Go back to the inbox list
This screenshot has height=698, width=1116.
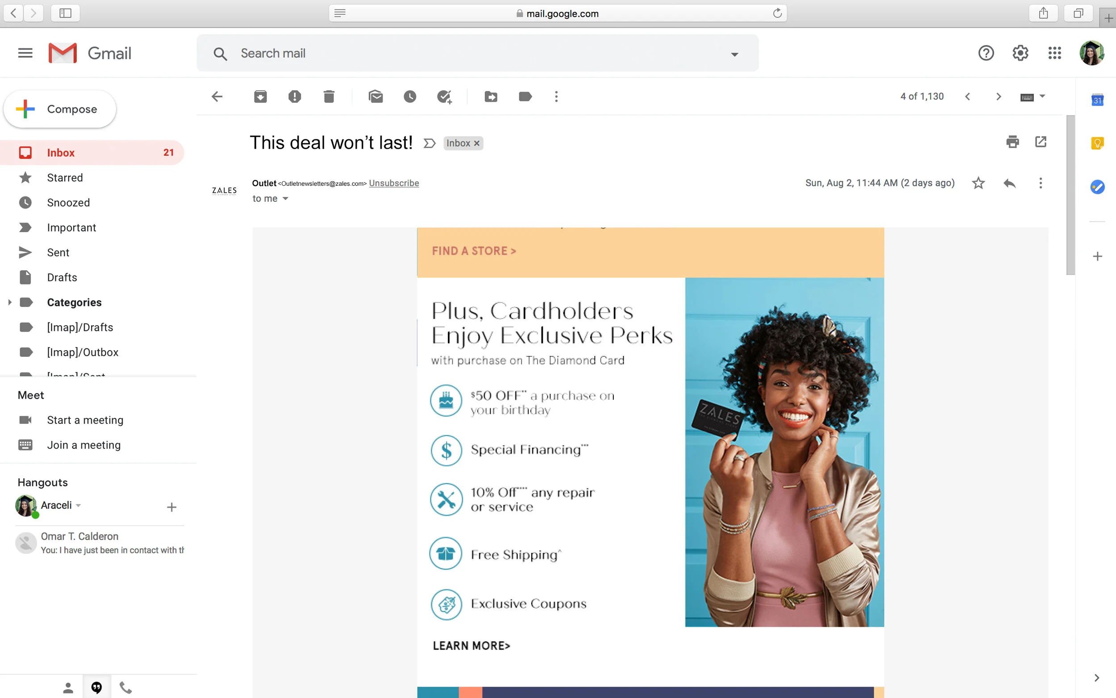217,96
